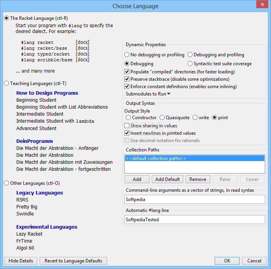Open How to Design Programs link
Screen dimensions: 271x269
click(x=47, y=93)
